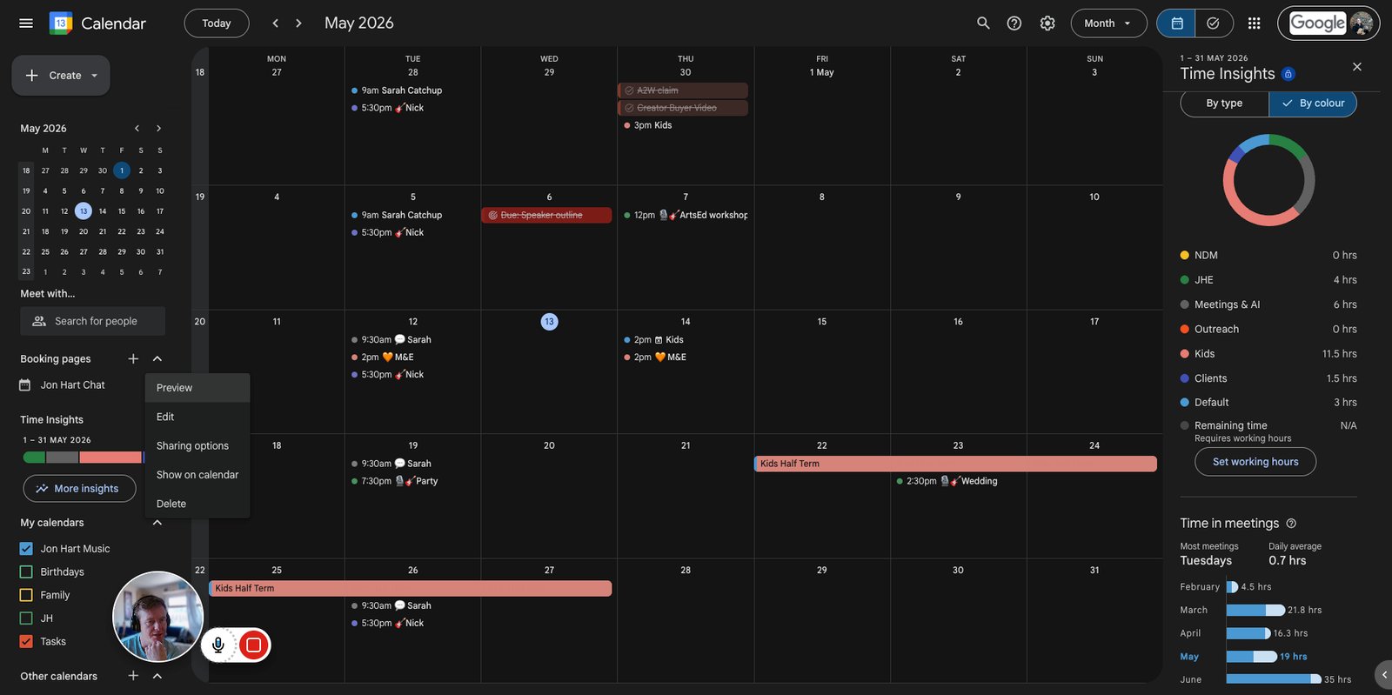This screenshot has width=1392, height=695.
Task: Collapse the My calendars section
Action: tap(157, 523)
